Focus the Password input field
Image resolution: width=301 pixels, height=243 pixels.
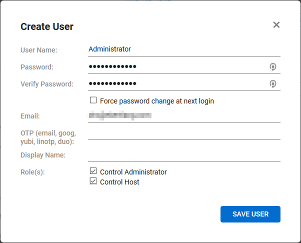point(175,67)
